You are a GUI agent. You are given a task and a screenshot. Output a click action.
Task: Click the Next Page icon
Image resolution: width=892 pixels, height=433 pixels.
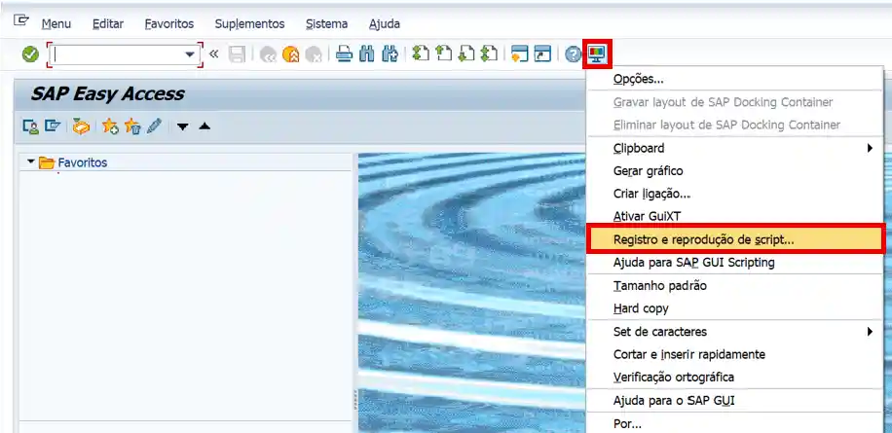point(465,54)
